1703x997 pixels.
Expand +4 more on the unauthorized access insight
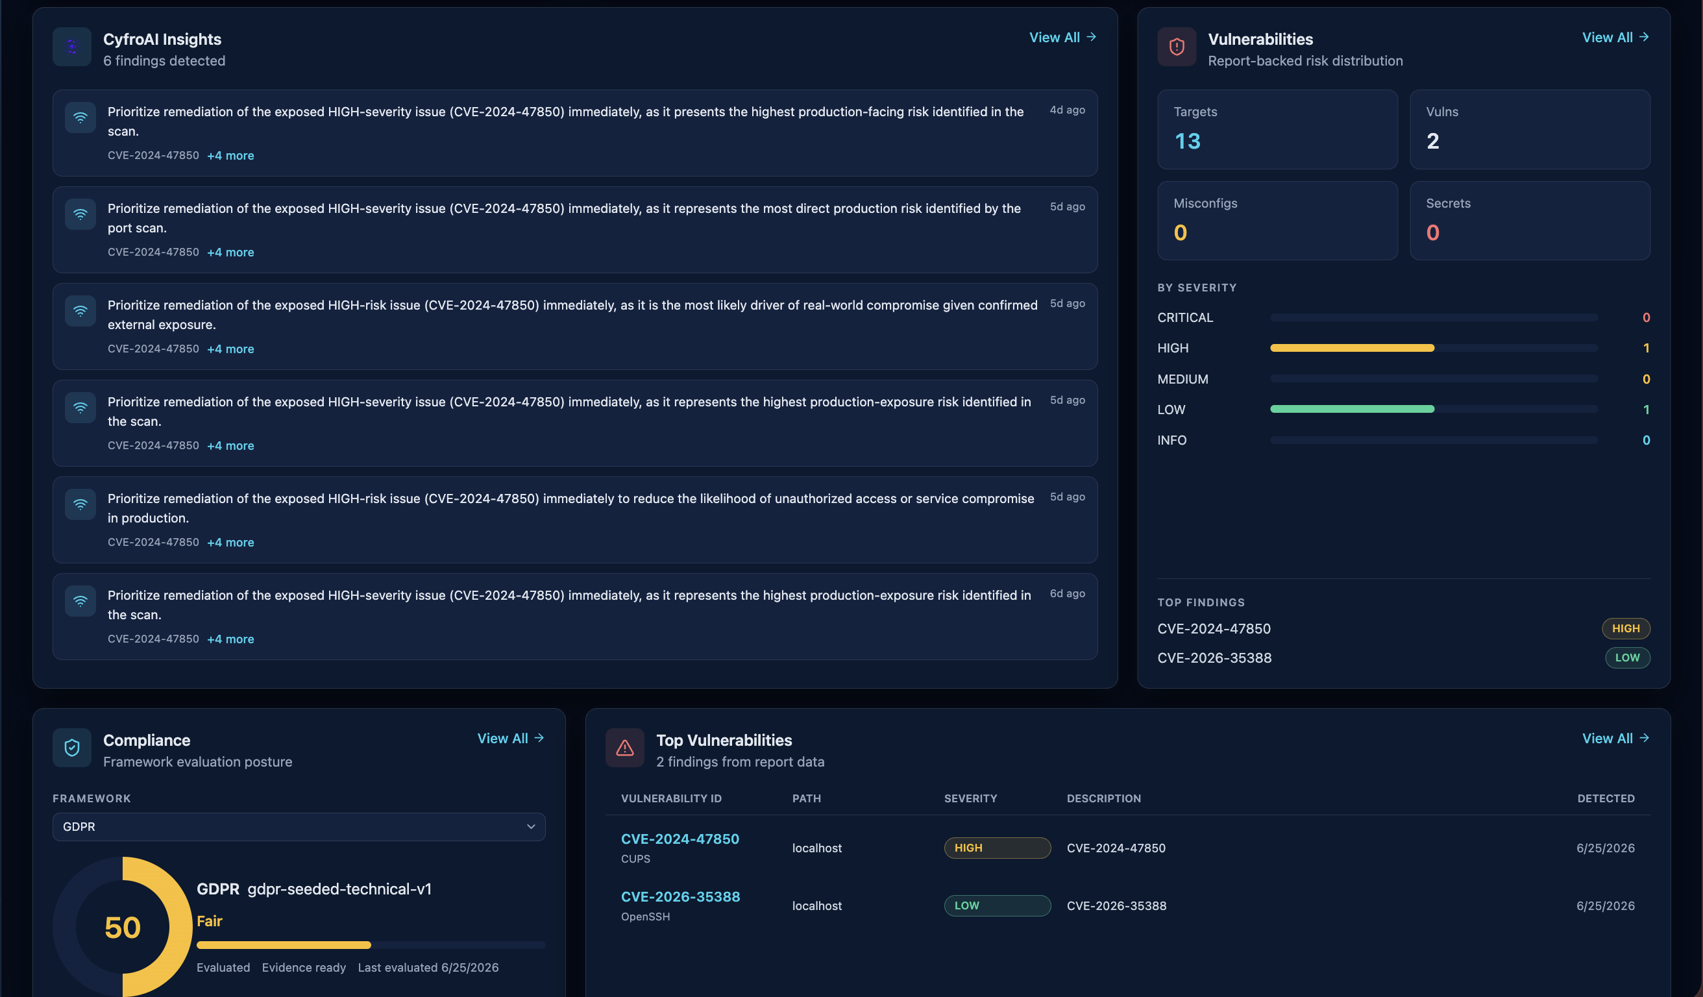230,542
